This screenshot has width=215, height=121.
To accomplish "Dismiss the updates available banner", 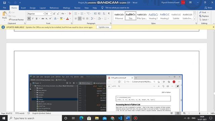I will click(x=214, y=27).
